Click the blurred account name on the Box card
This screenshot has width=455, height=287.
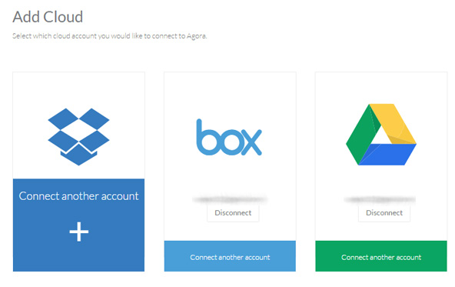[230, 199]
